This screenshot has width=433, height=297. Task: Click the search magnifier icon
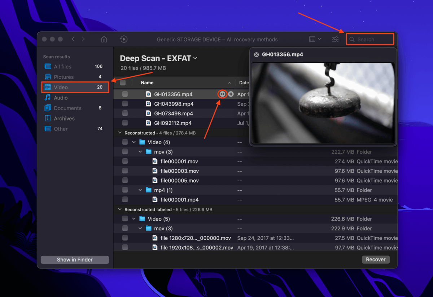pos(352,39)
